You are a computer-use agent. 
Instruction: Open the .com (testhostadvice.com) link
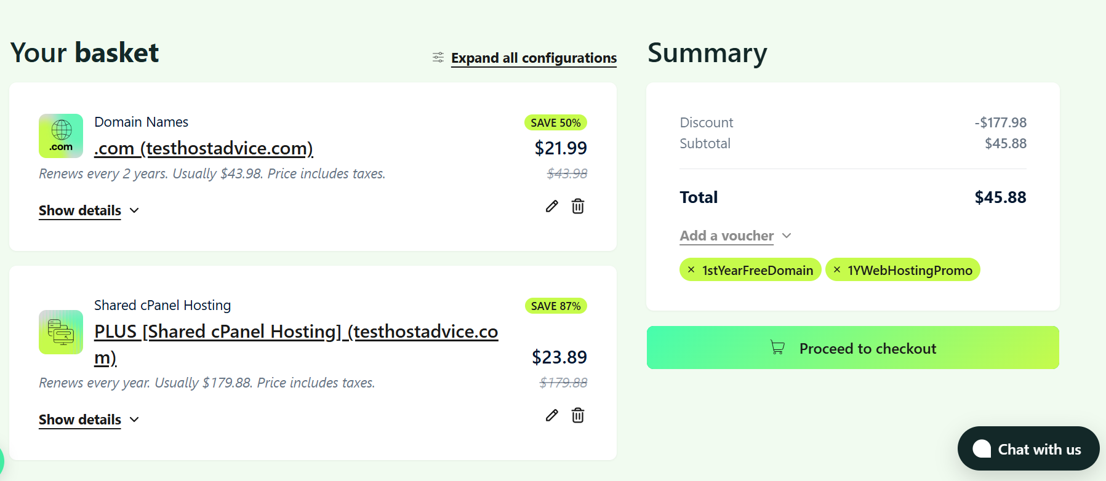[203, 148]
